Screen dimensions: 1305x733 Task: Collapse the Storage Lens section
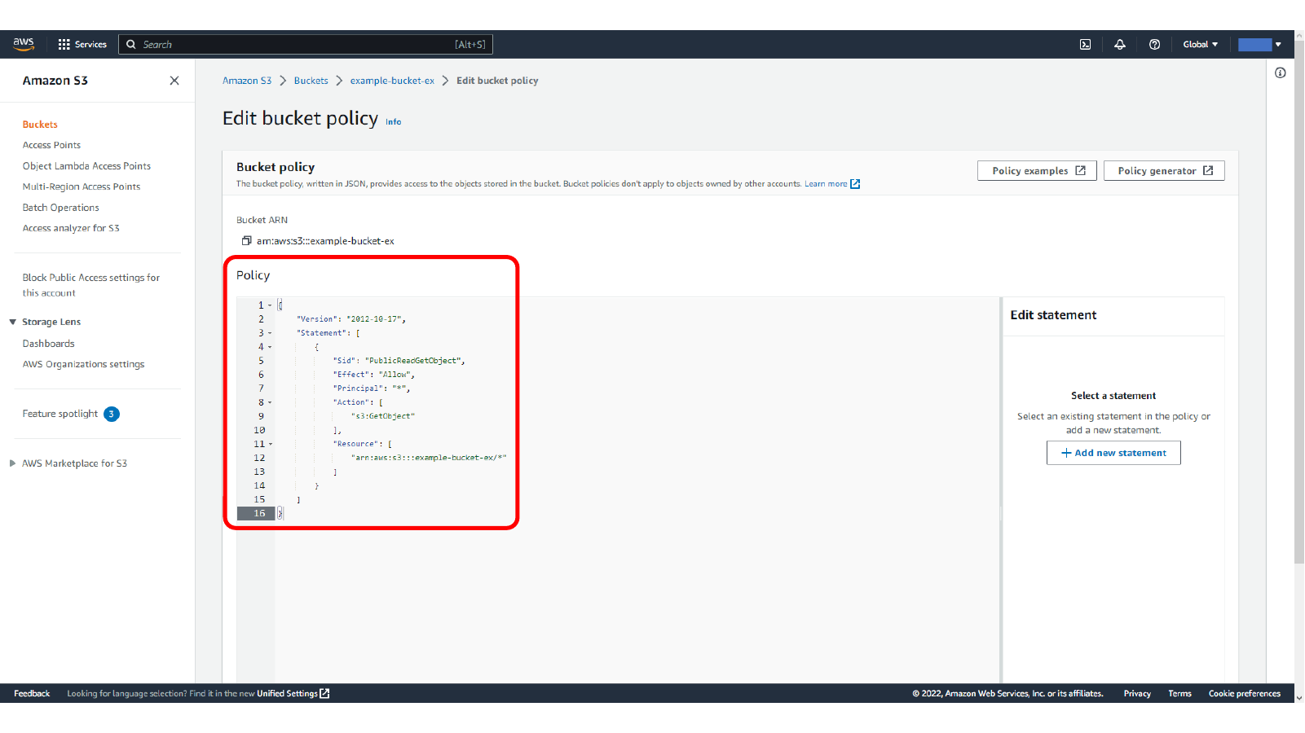click(x=13, y=322)
